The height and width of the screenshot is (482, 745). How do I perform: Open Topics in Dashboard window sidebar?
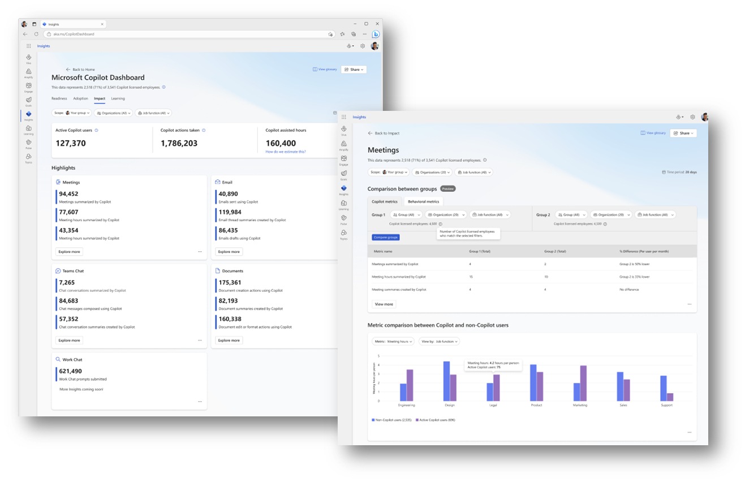click(28, 158)
